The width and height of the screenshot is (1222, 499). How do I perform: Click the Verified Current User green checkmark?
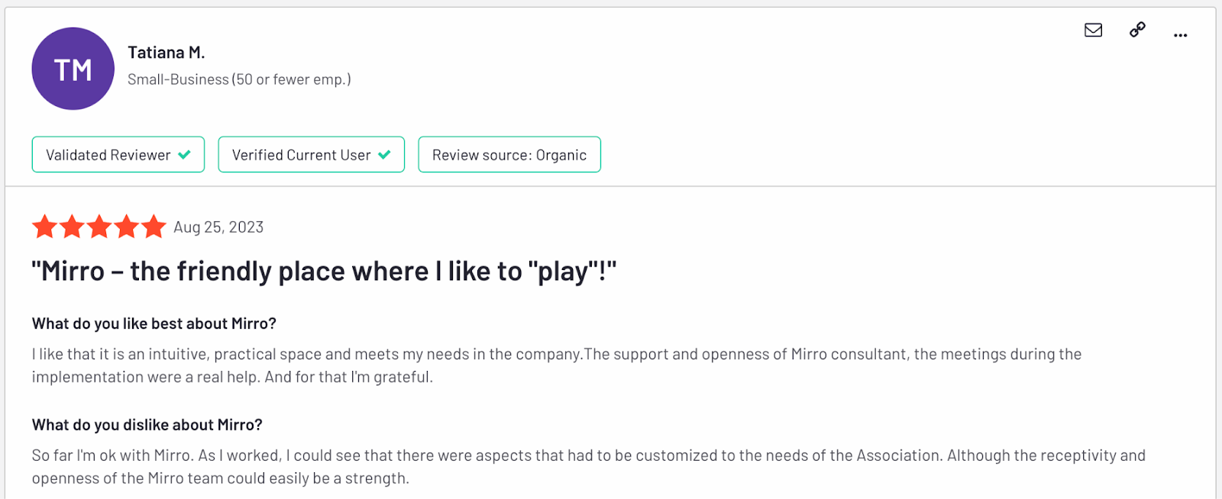pyautogui.click(x=384, y=155)
